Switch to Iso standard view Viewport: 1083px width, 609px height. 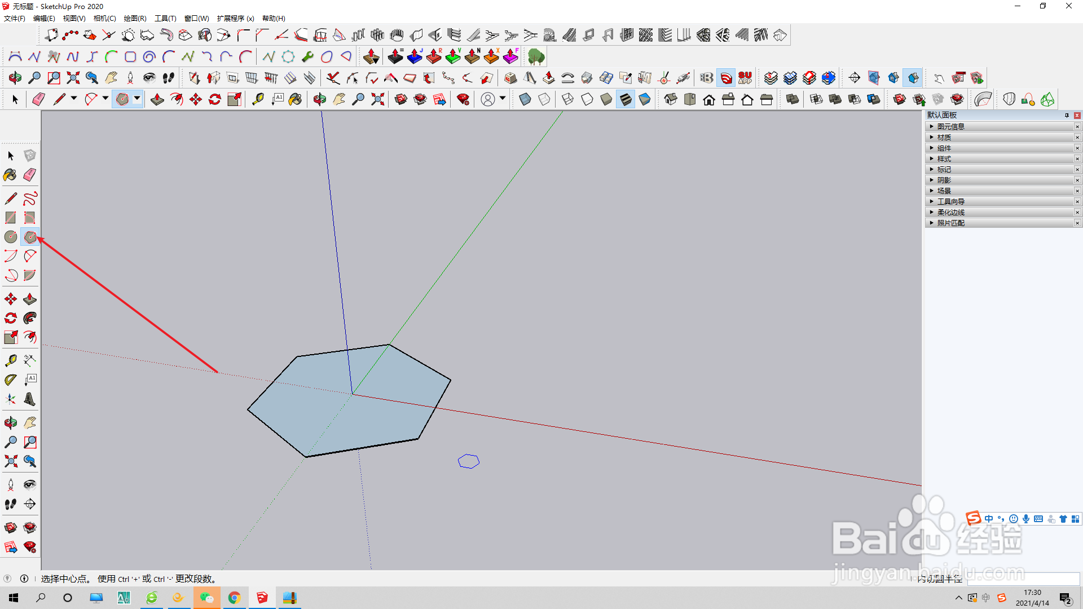[671, 100]
